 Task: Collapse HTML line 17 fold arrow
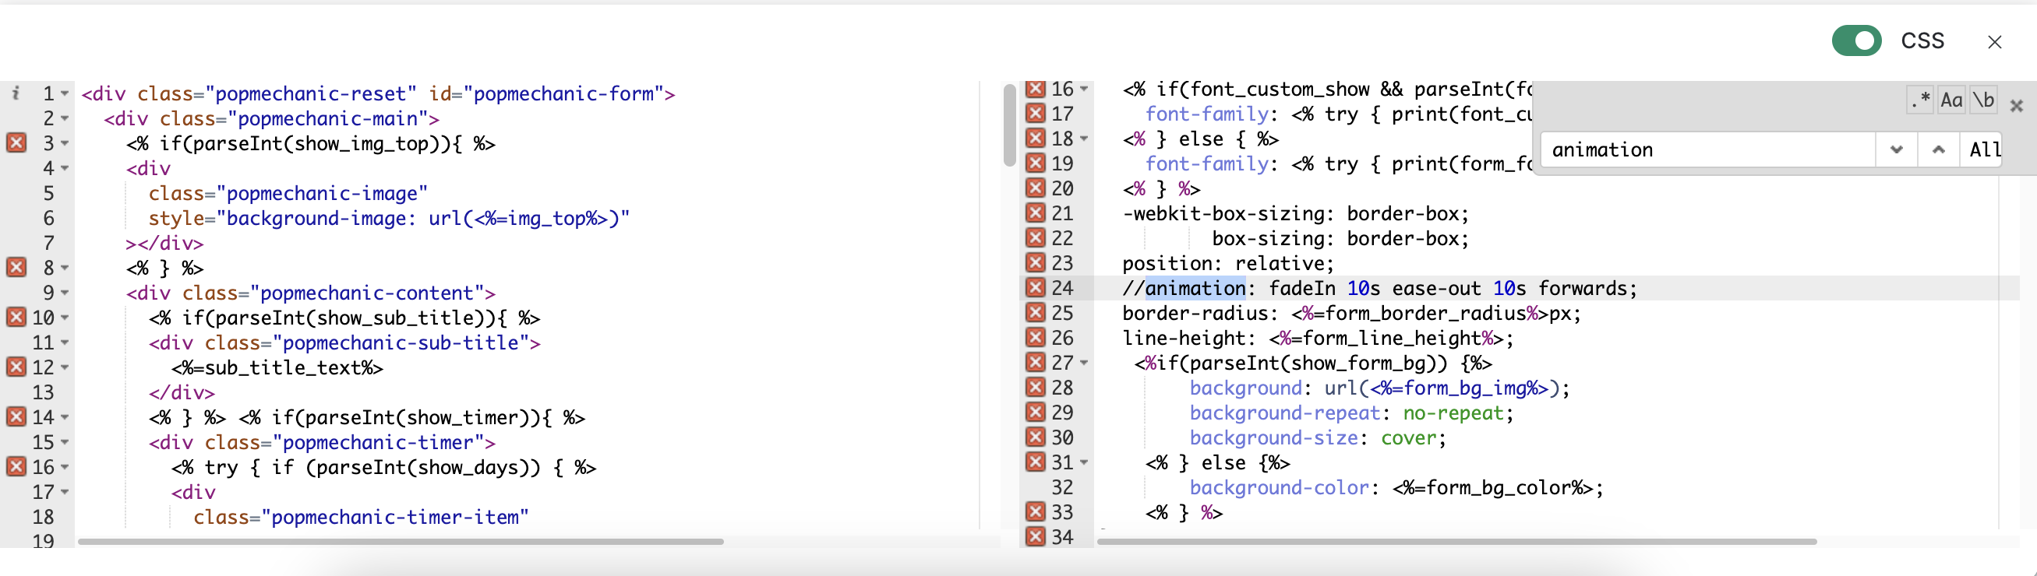pyautogui.click(x=65, y=492)
